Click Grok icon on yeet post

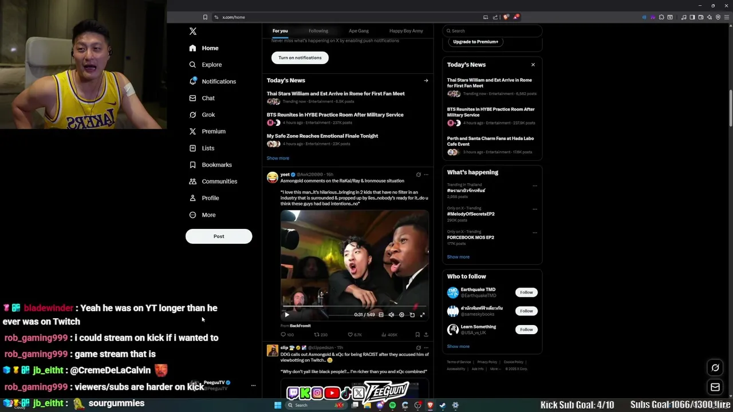pos(418,175)
